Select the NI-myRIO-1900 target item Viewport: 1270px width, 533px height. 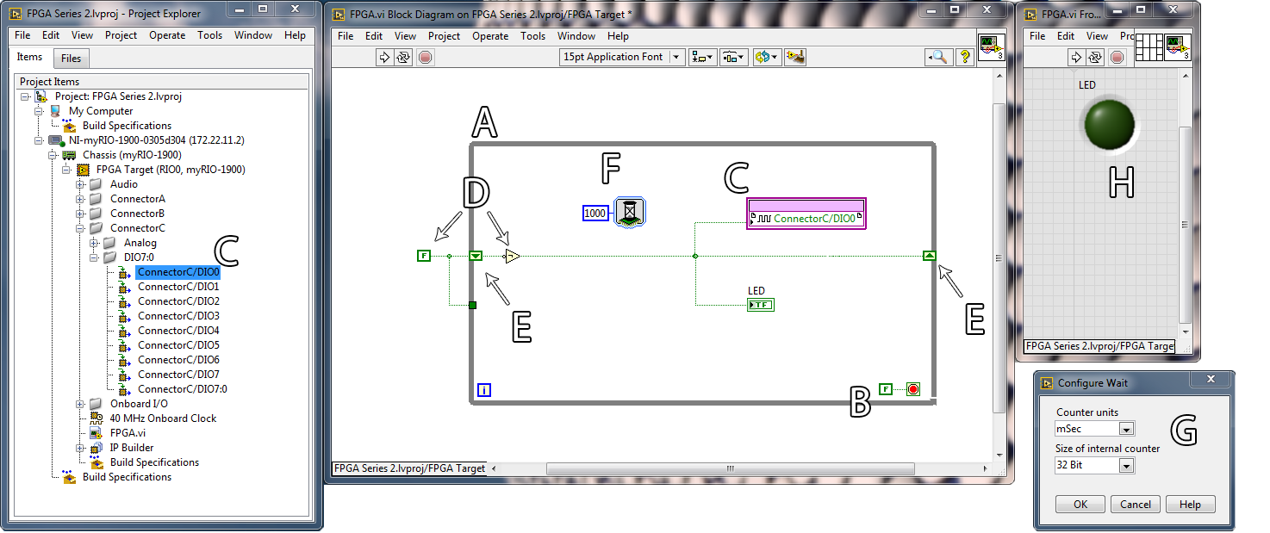(158, 140)
